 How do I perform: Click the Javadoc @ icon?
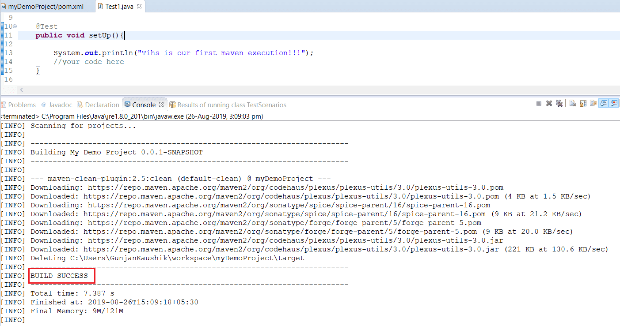(x=44, y=105)
